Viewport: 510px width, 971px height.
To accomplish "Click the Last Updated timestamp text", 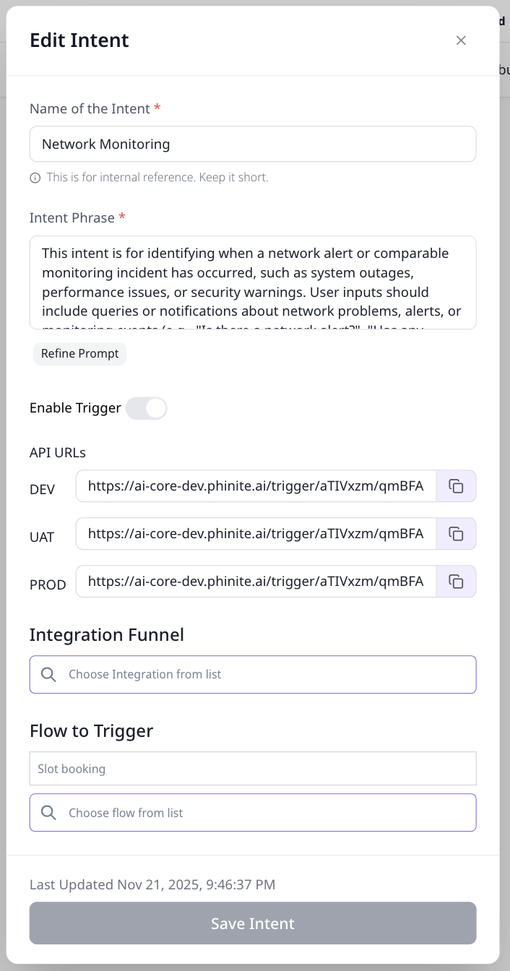I will (152, 884).
